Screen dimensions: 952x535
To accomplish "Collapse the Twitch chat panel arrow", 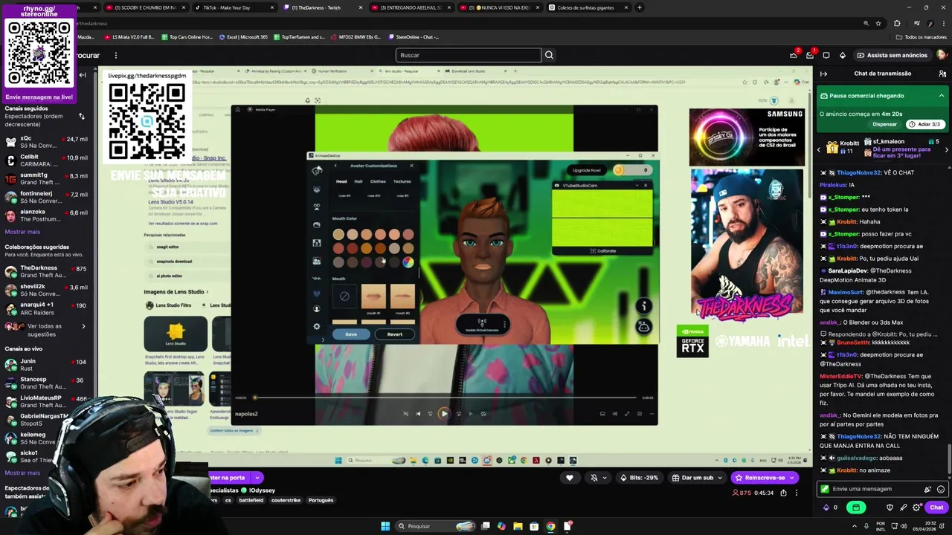I will [x=823, y=74].
